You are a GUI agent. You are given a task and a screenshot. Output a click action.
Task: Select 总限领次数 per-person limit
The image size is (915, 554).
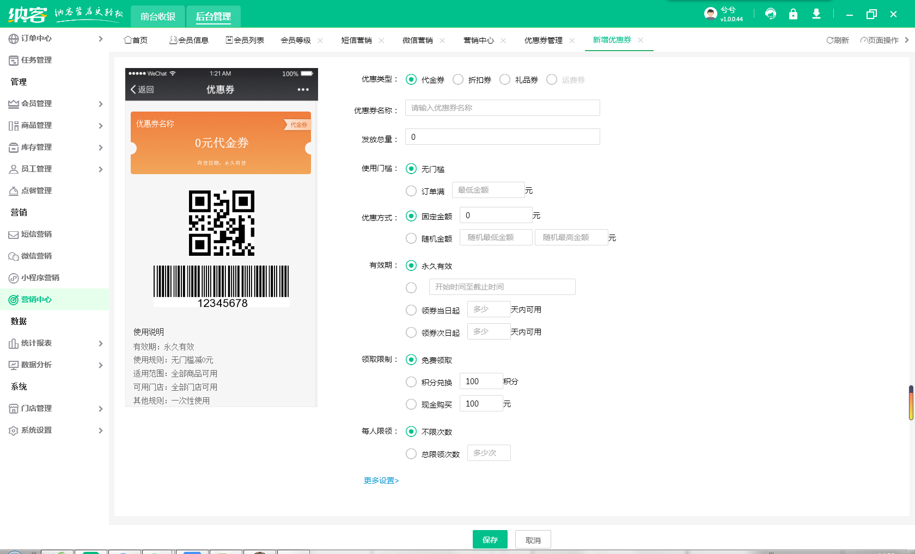(411, 454)
